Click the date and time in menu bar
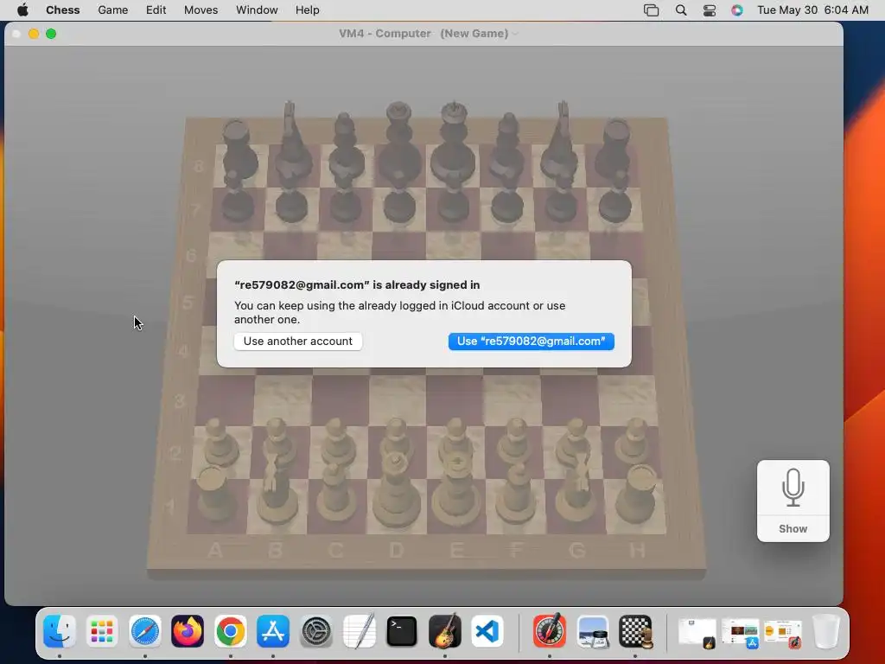The image size is (885, 664). coord(812,10)
